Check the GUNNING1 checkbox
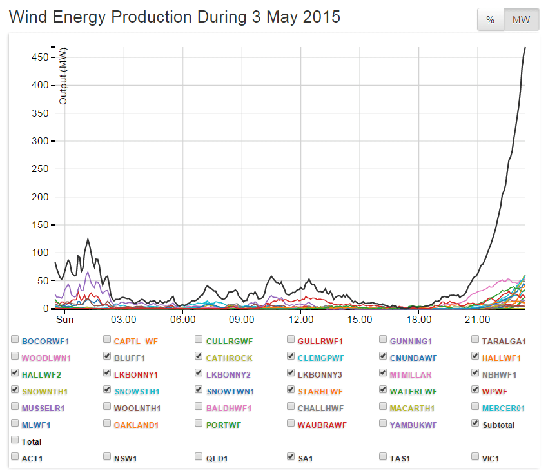This screenshot has height=473, width=548. (382, 338)
